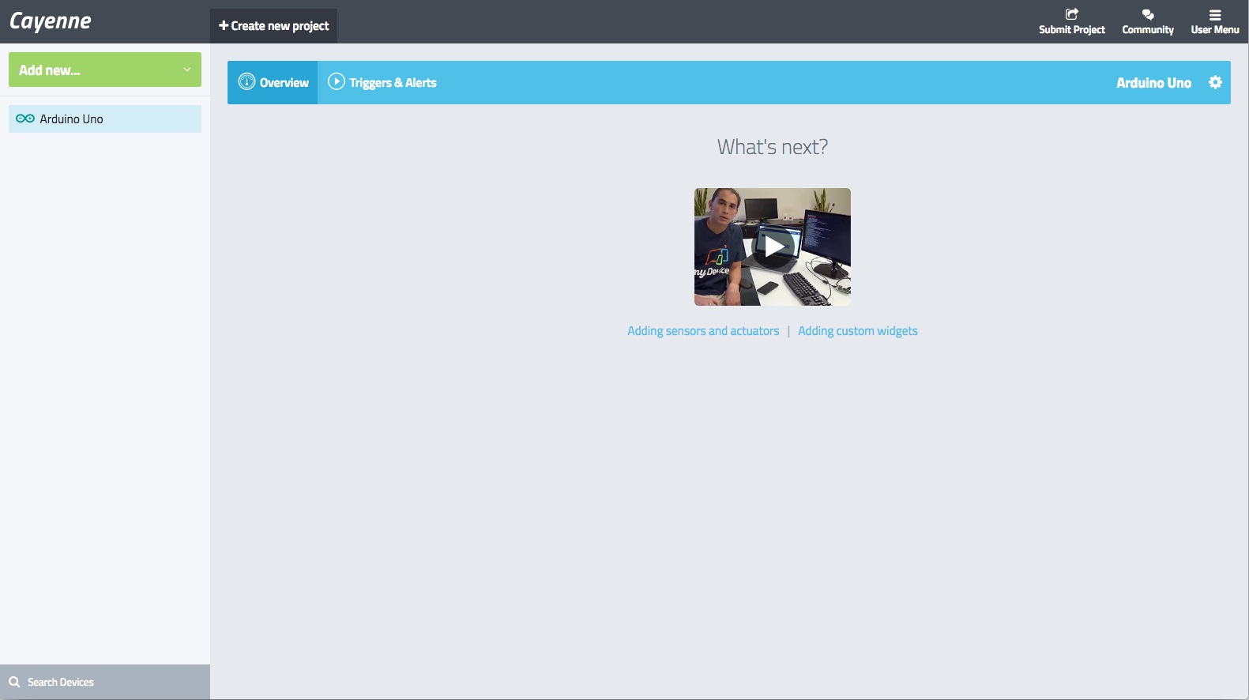
Task: Click the Cayenne logo
Action: (51, 21)
